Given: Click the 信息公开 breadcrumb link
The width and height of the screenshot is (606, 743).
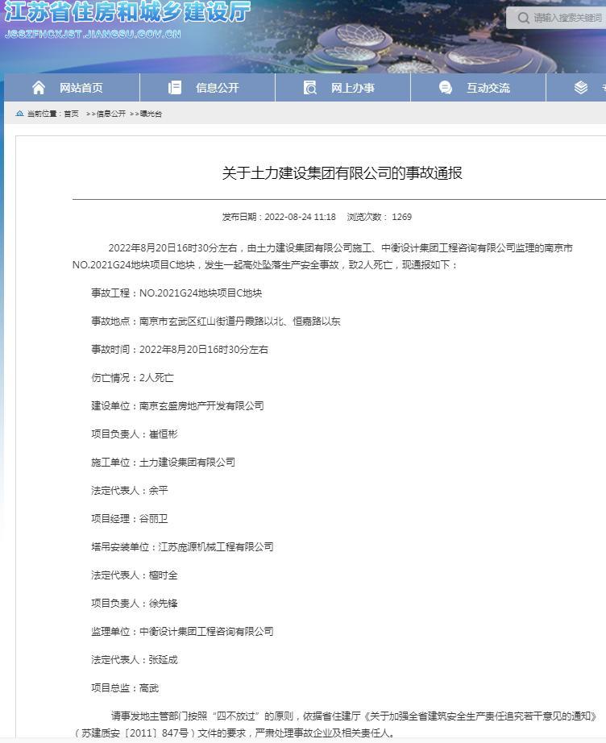Looking at the screenshot, I should (x=111, y=114).
